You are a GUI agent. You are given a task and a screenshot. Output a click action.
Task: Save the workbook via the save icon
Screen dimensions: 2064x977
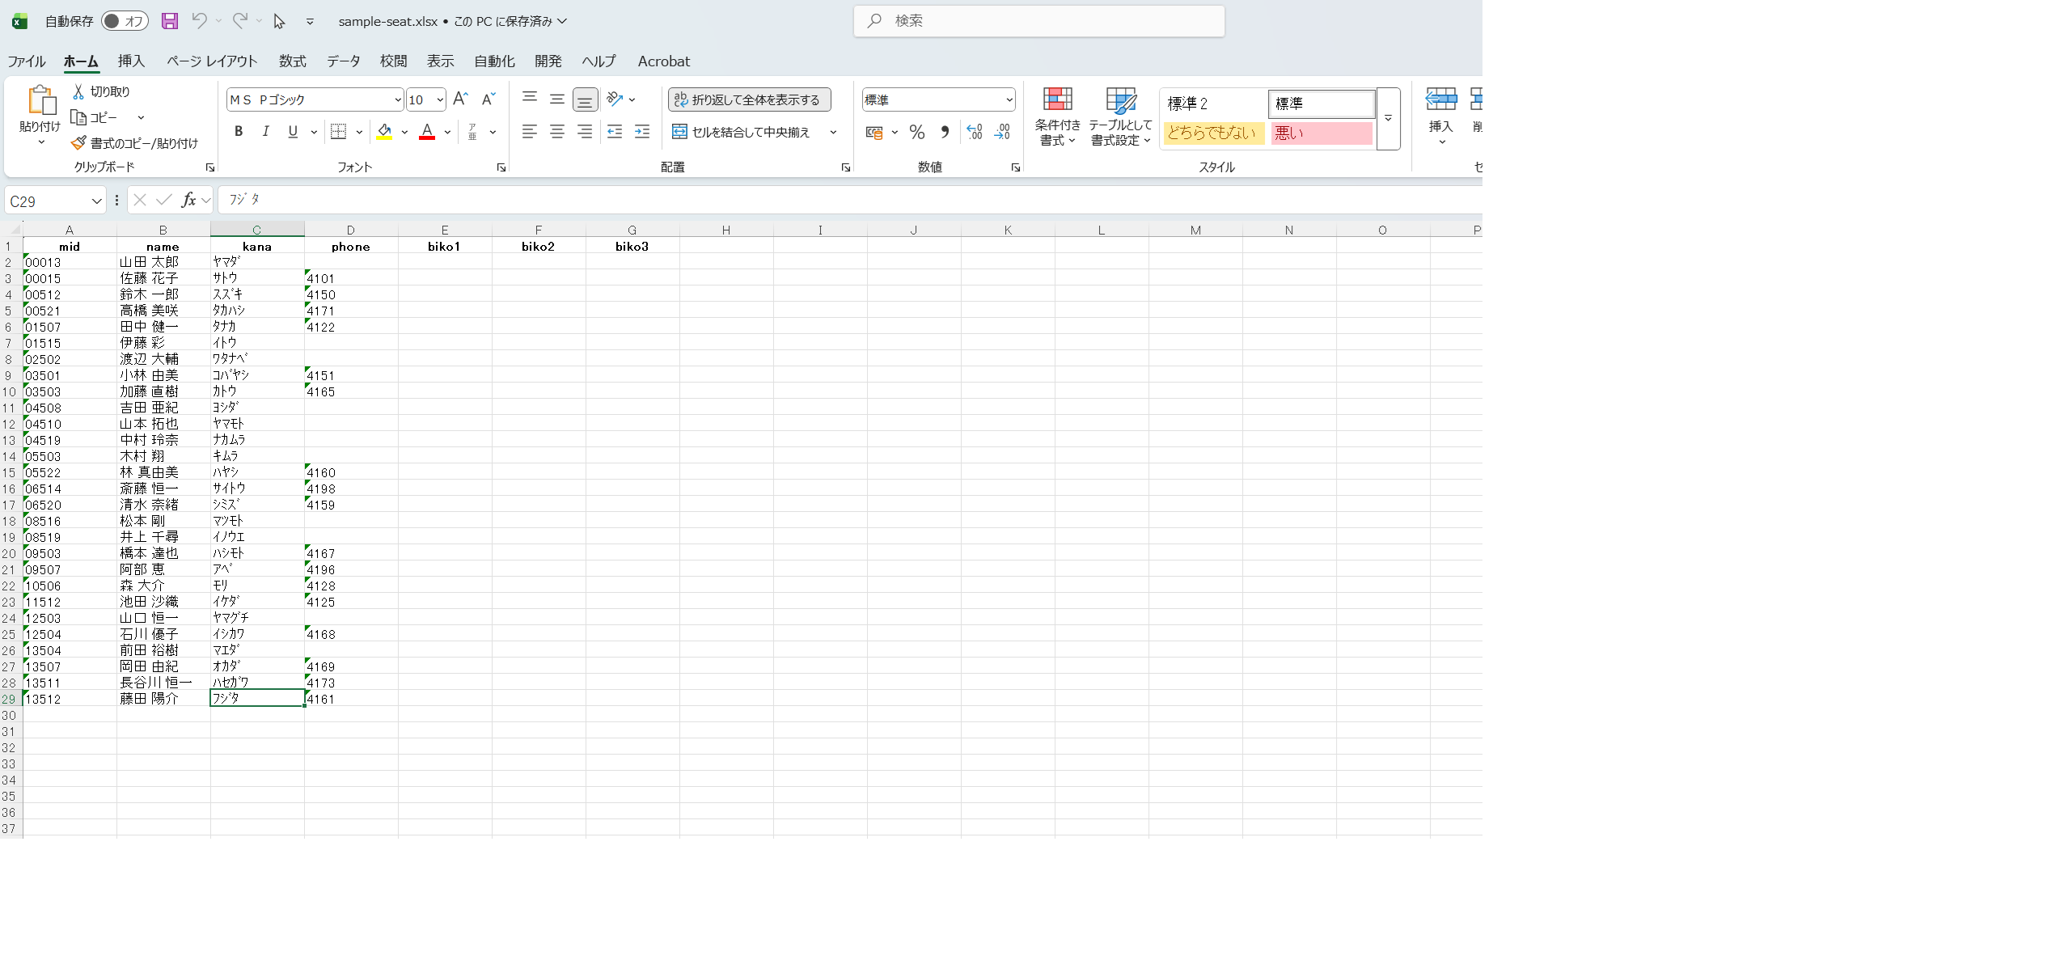click(169, 21)
